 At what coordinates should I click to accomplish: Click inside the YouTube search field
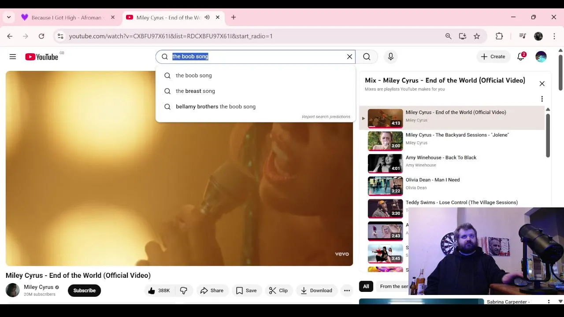click(256, 56)
